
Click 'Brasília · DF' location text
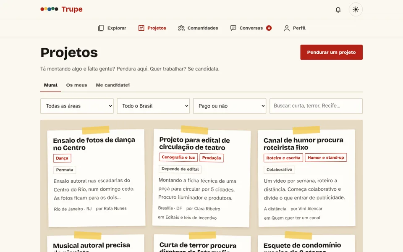click(x=170, y=208)
